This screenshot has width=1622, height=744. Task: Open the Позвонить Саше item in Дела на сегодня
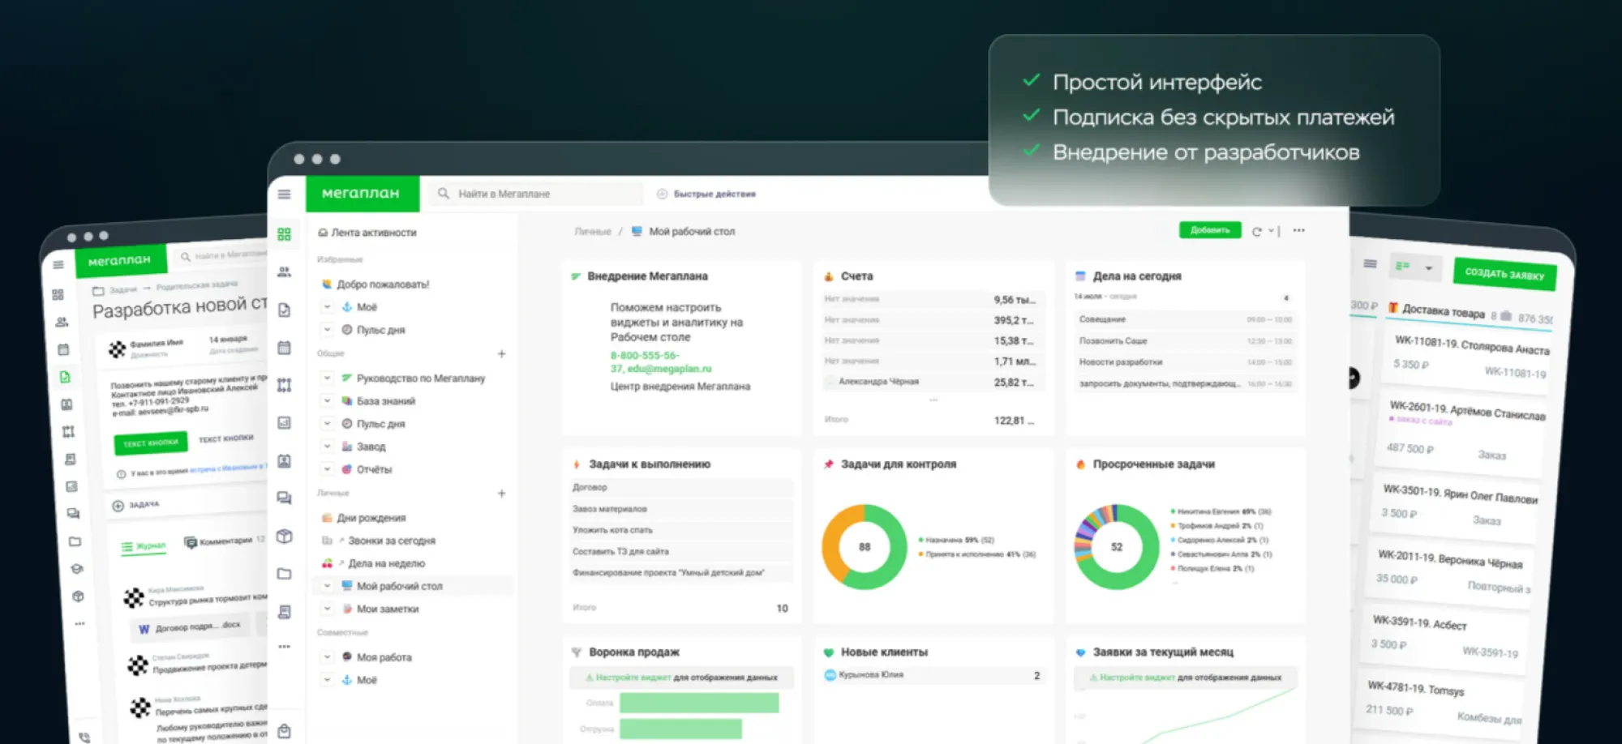tap(1186, 341)
